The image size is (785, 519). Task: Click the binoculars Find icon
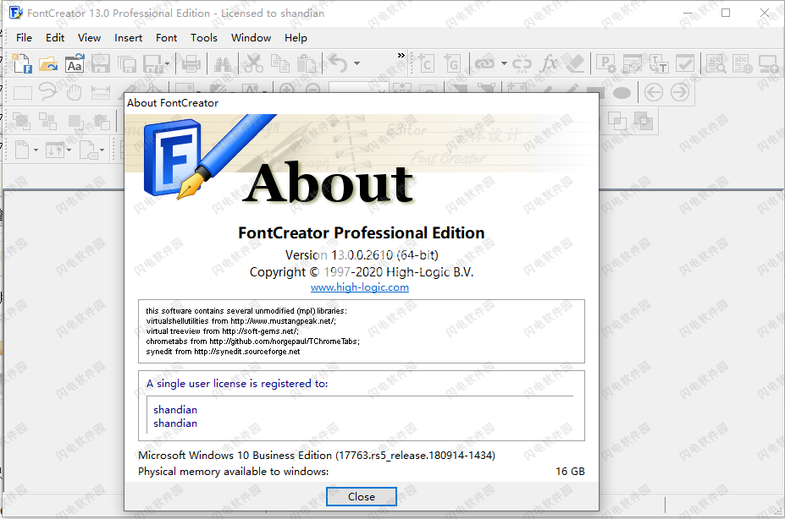(223, 63)
